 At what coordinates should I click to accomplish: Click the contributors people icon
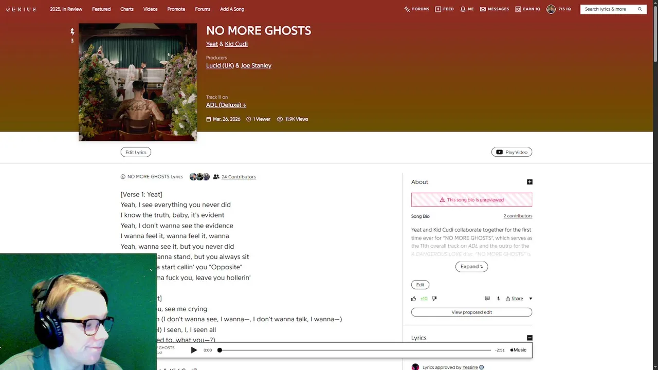[x=216, y=177]
